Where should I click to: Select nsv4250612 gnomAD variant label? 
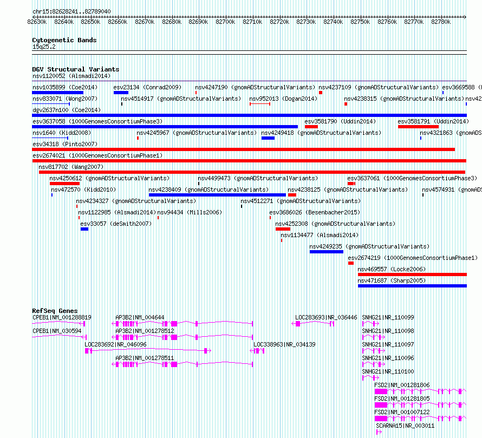(109, 178)
